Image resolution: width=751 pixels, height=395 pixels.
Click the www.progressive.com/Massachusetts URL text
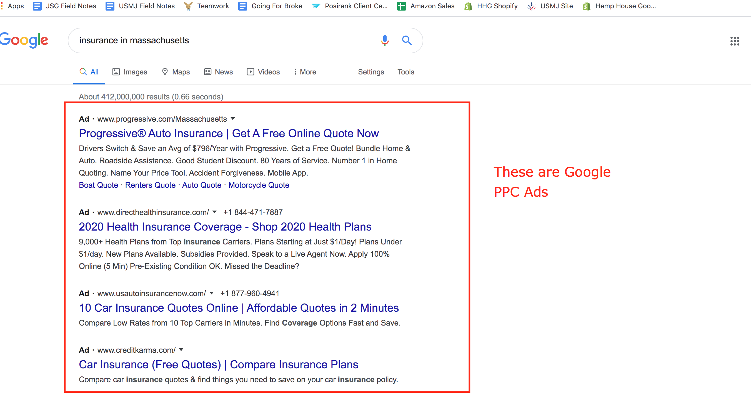pyautogui.click(x=162, y=119)
